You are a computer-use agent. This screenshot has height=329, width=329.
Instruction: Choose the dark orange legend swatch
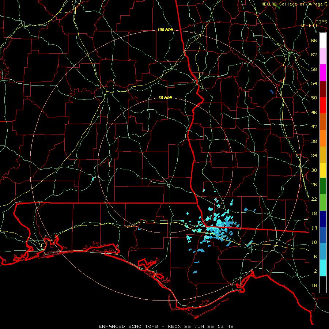pyautogui.click(x=323, y=122)
